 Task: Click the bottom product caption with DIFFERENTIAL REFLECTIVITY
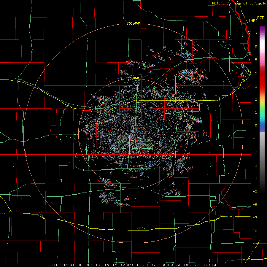[133, 265]
